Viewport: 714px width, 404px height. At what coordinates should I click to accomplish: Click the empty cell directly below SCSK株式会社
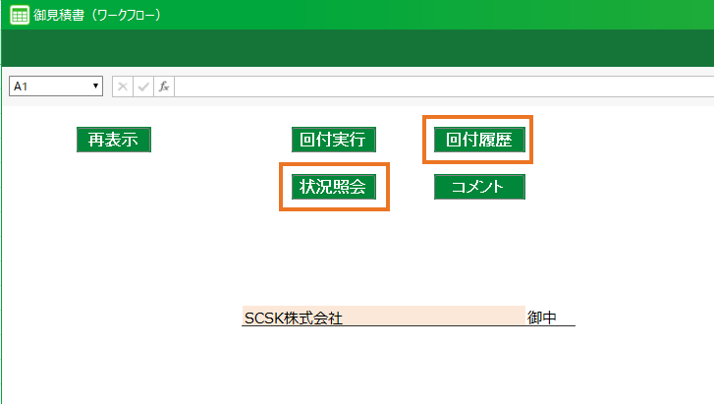point(383,337)
